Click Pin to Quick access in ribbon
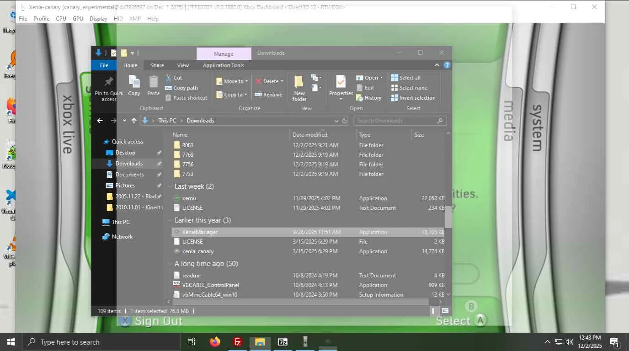 [x=109, y=89]
